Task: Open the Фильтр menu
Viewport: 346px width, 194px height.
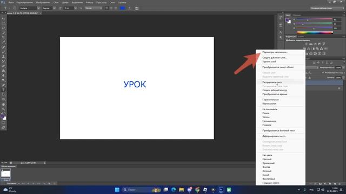Action: coord(89,2)
